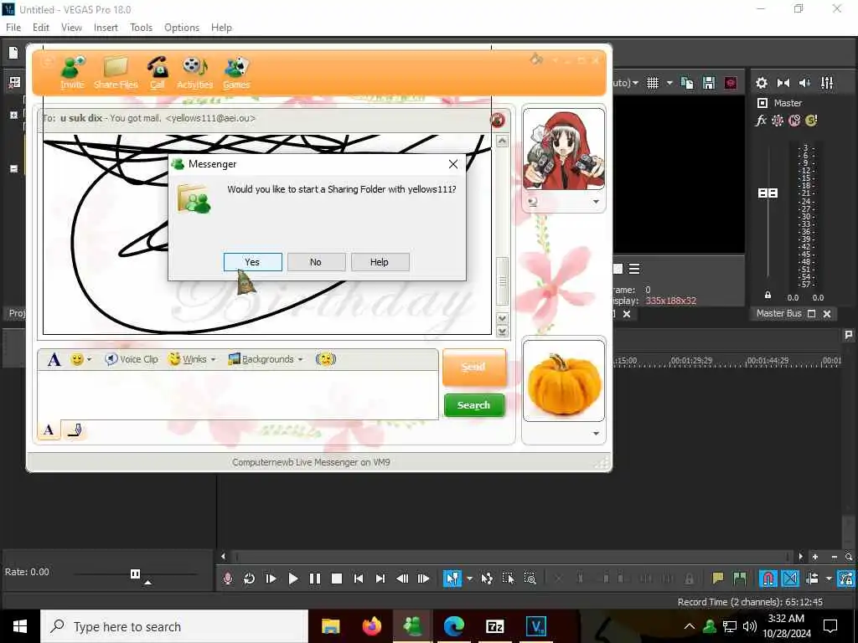
Task: Click the Stop button in transport
Action: coord(337,579)
